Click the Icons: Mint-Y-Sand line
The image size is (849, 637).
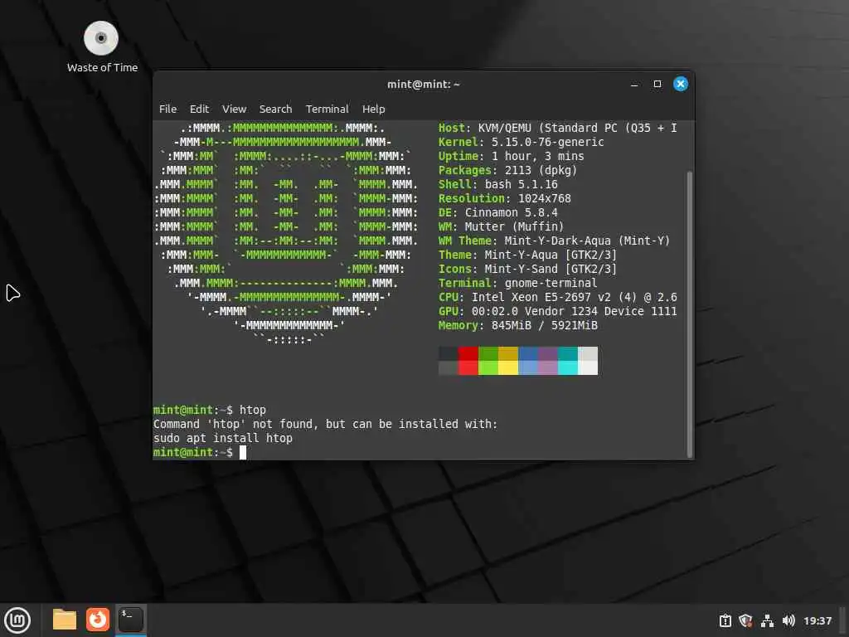527,269
